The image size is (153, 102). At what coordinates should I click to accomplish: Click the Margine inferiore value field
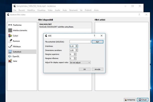(x=72, y=58)
